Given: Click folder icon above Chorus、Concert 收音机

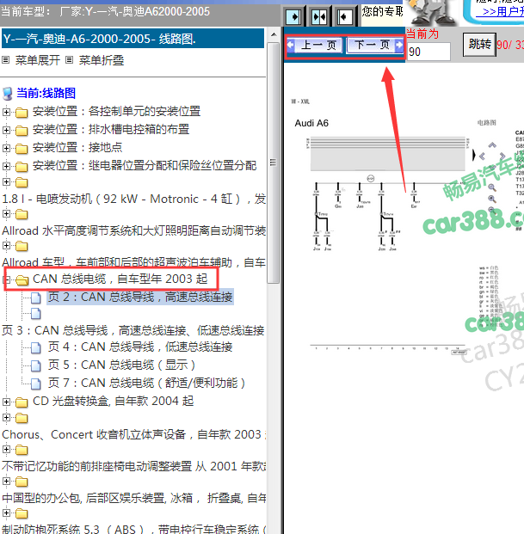Looking at the screenshot, I should (22, 418).
